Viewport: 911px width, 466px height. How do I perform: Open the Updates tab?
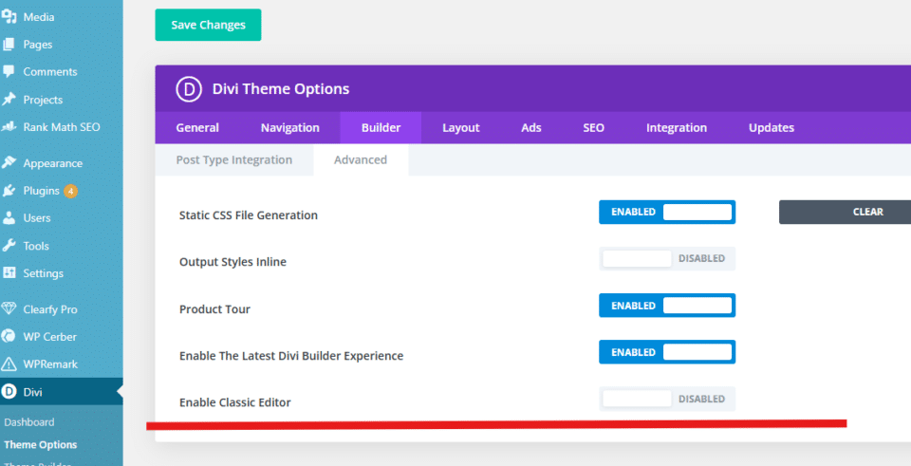pos(771,128)
